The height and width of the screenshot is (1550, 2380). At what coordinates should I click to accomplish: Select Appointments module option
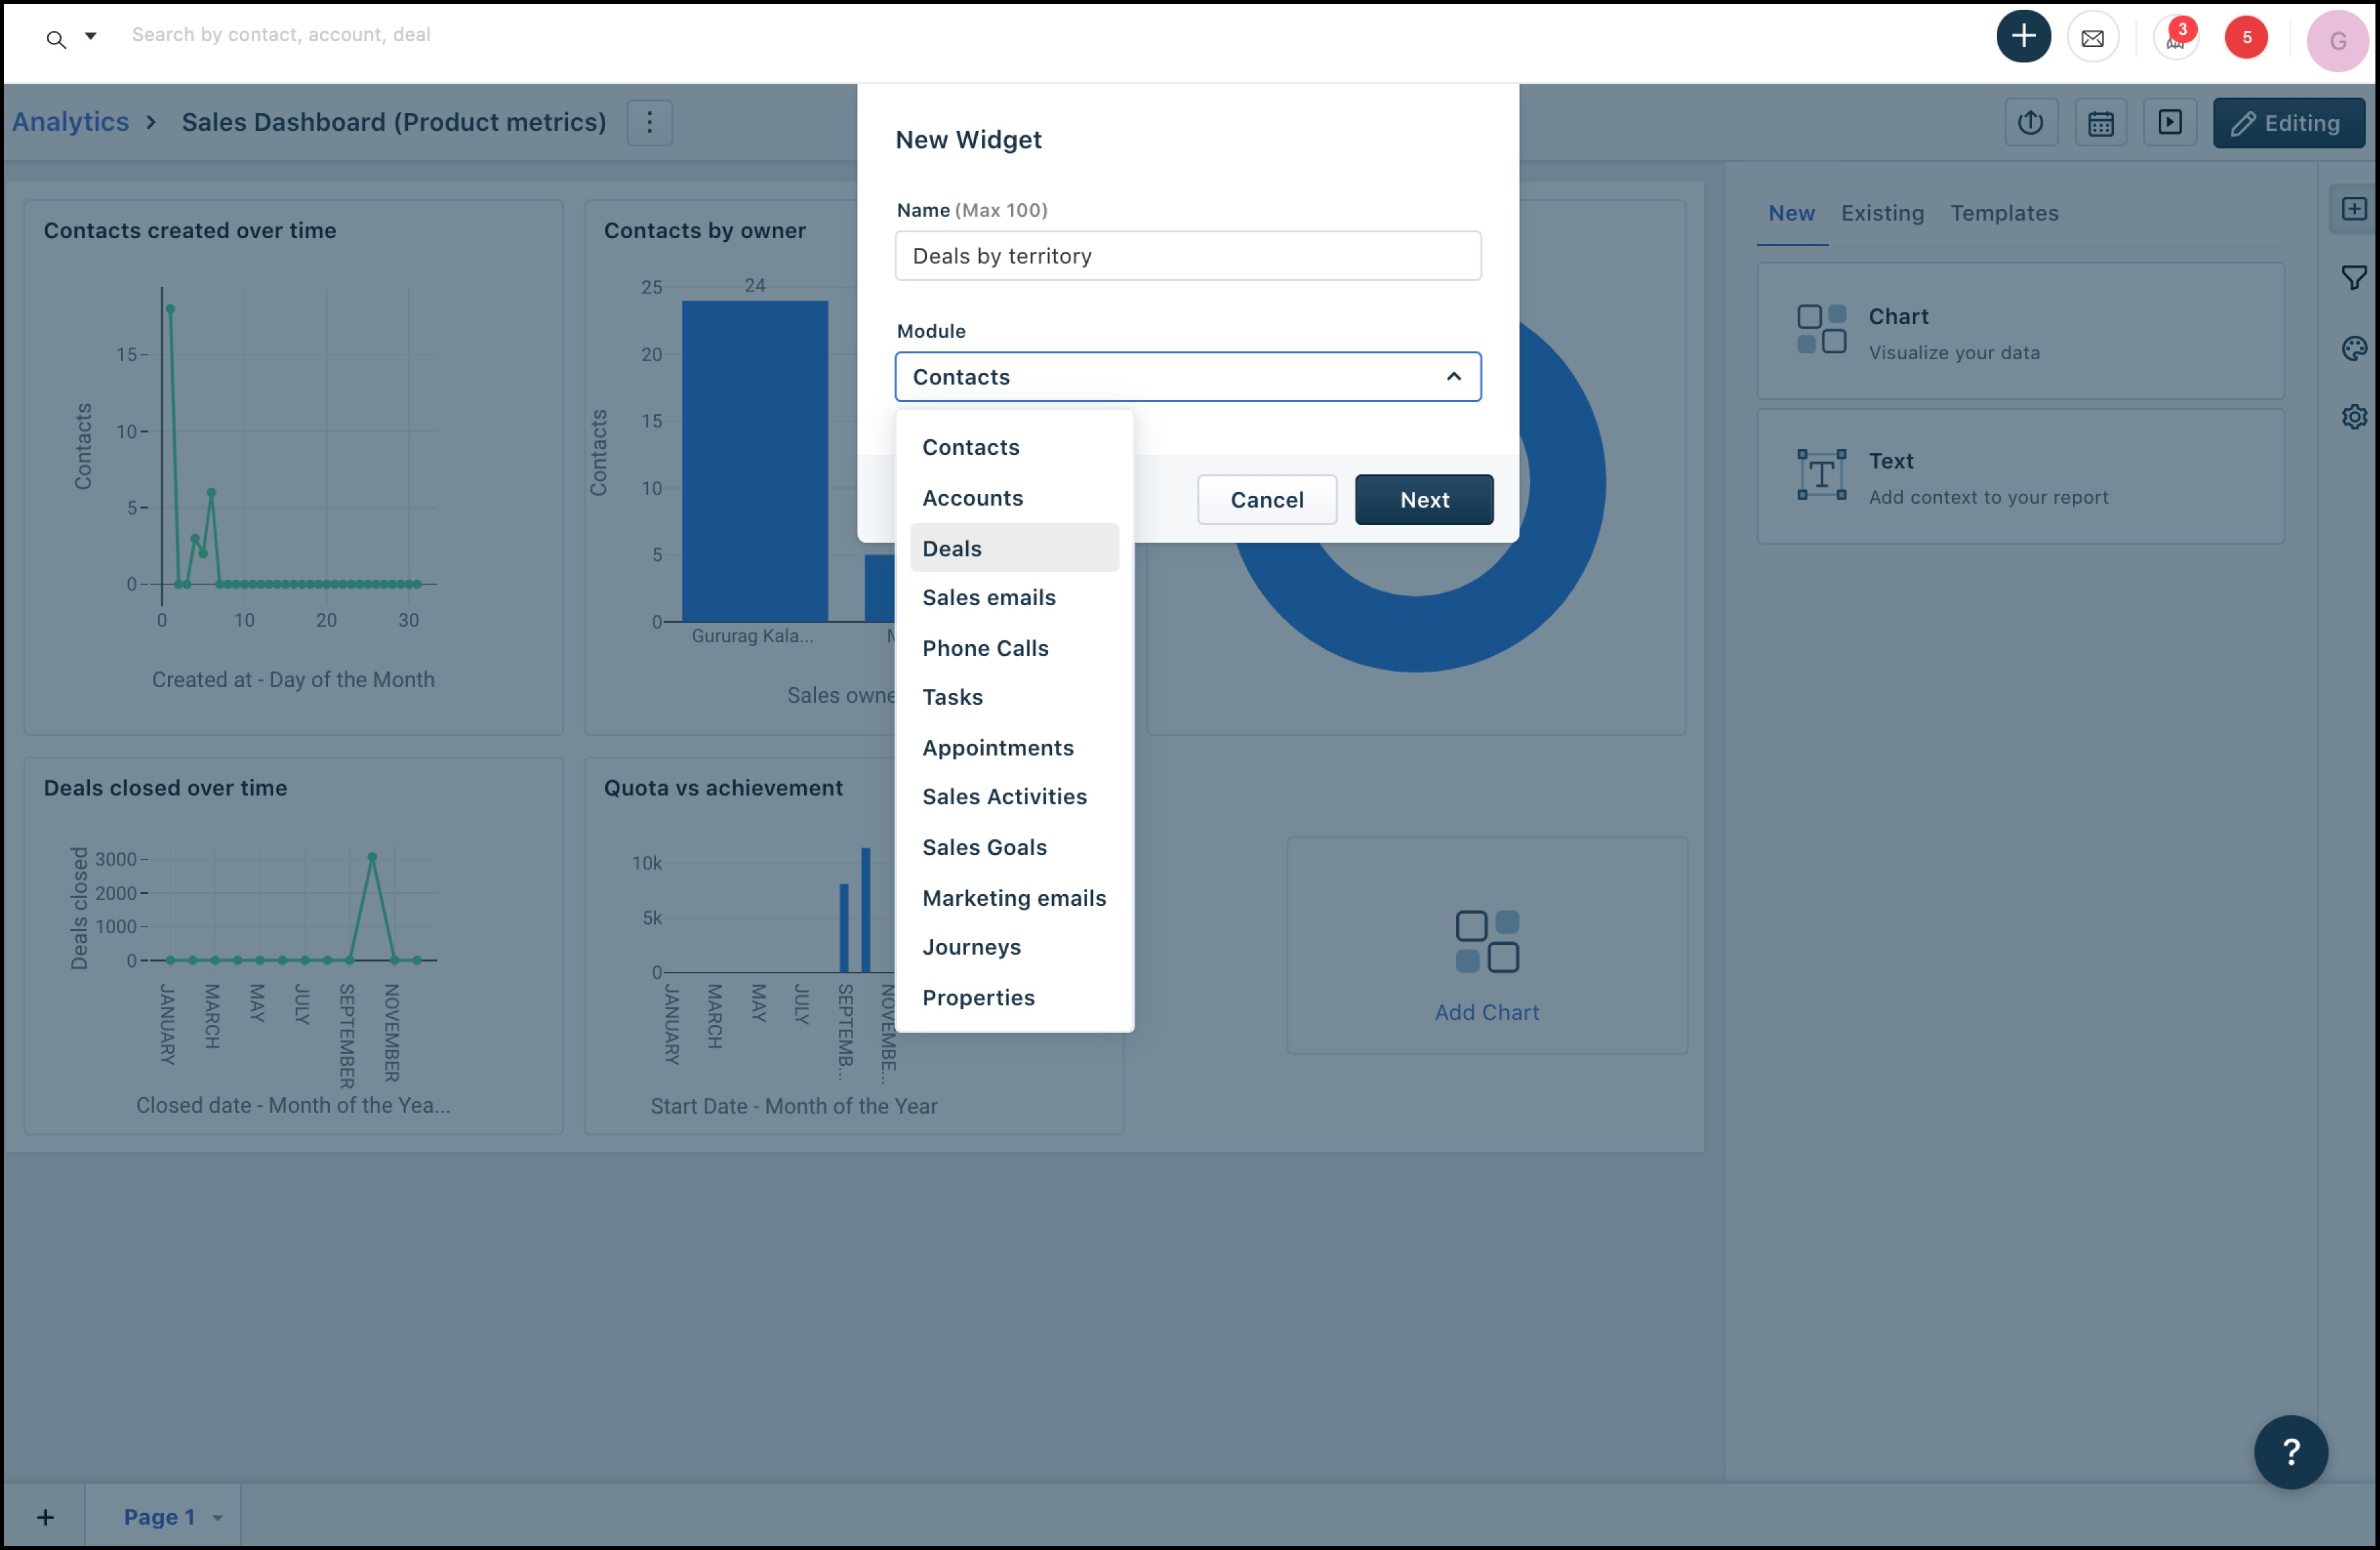point(1014,748)
